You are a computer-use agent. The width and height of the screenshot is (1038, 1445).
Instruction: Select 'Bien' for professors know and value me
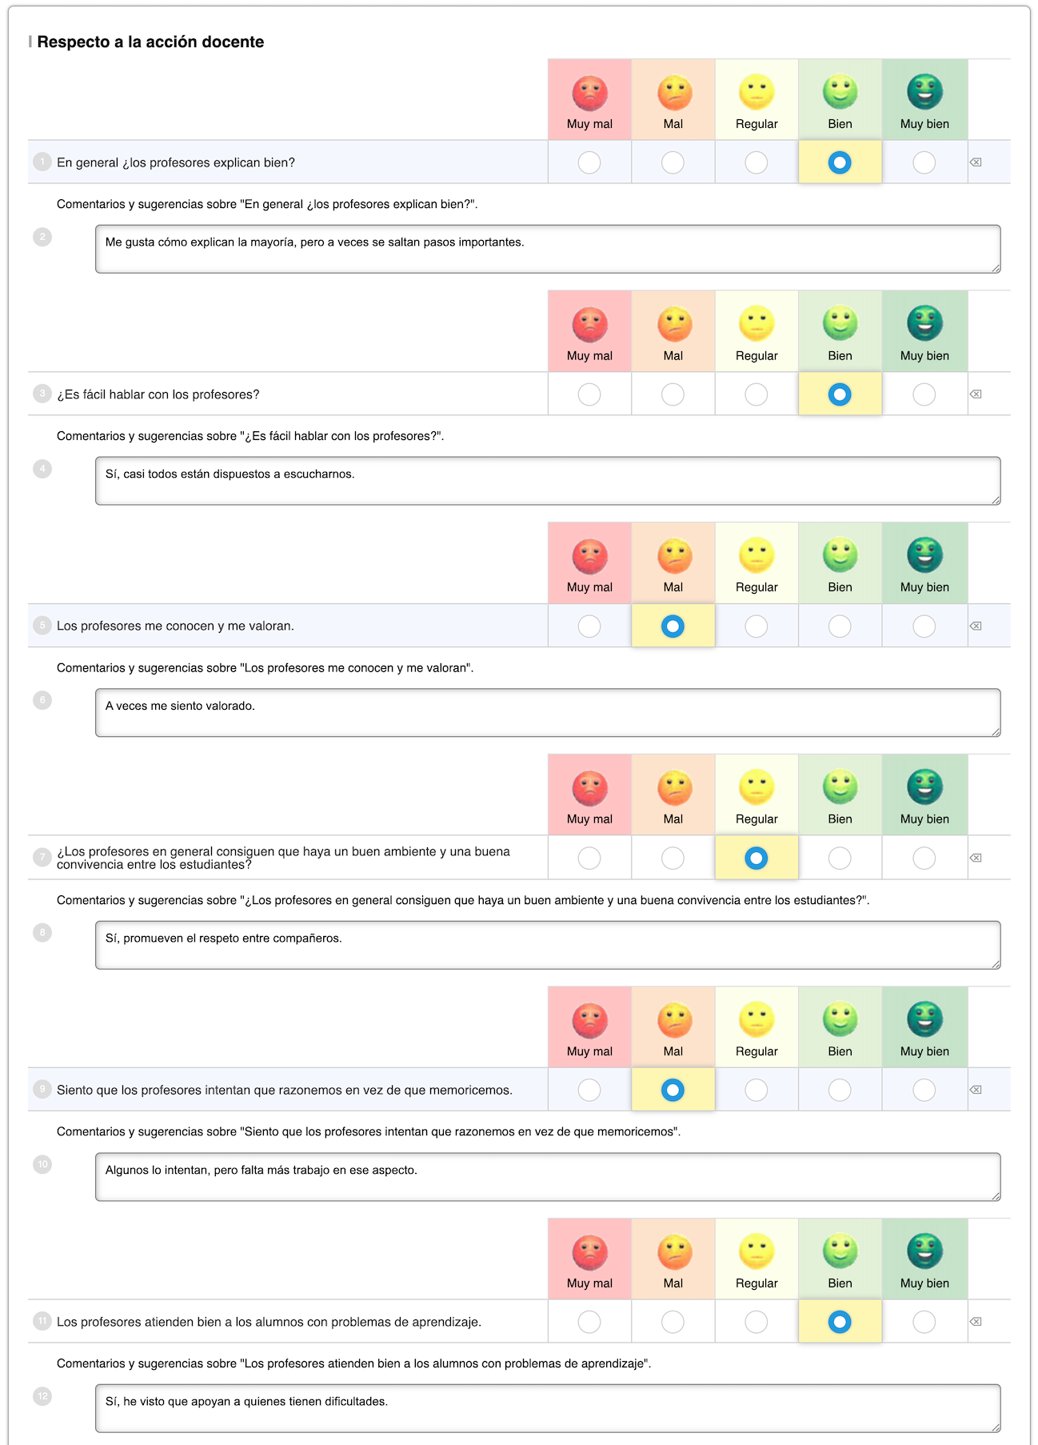840,626
